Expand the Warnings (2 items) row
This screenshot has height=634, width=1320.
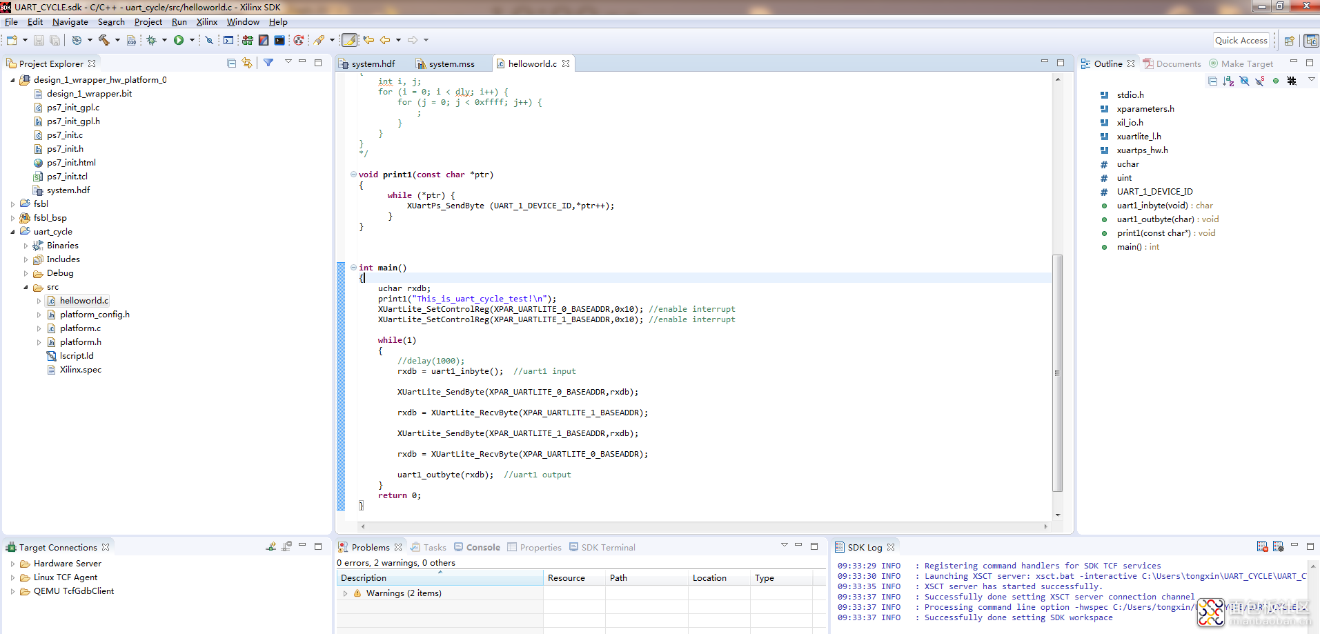pyautogui.click(x=345, y=593)
